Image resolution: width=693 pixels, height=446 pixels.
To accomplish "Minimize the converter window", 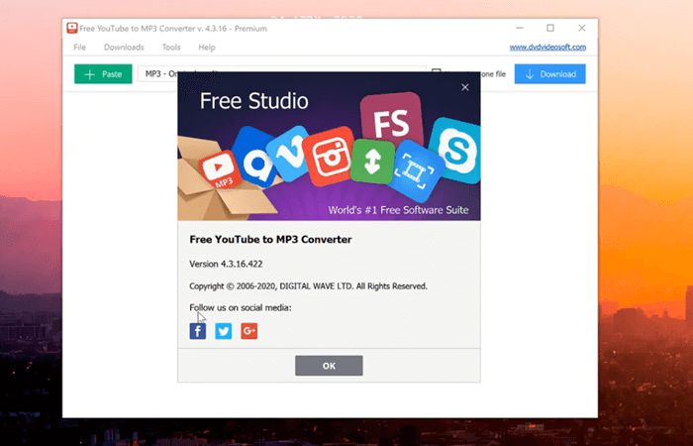I will (520, 28).
